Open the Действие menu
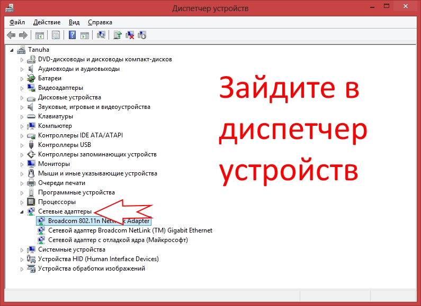The width and height of the screenshot is (421, 306). (47, 22)
